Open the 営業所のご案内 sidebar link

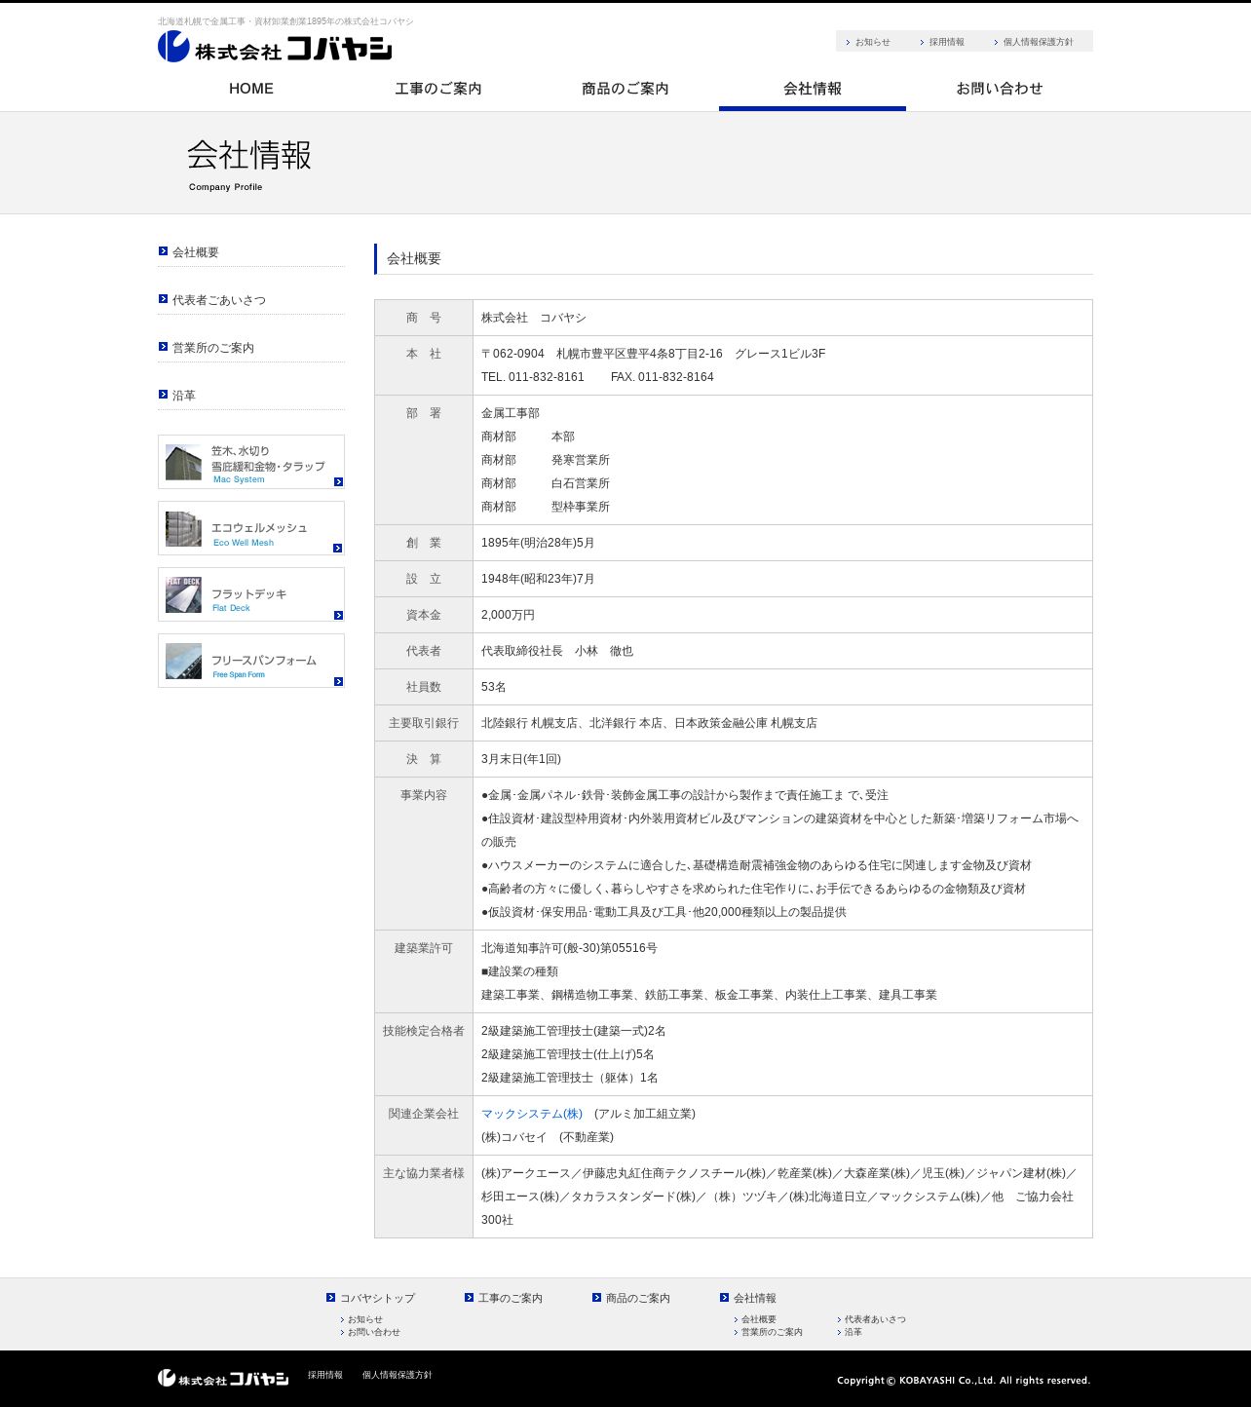213,348
